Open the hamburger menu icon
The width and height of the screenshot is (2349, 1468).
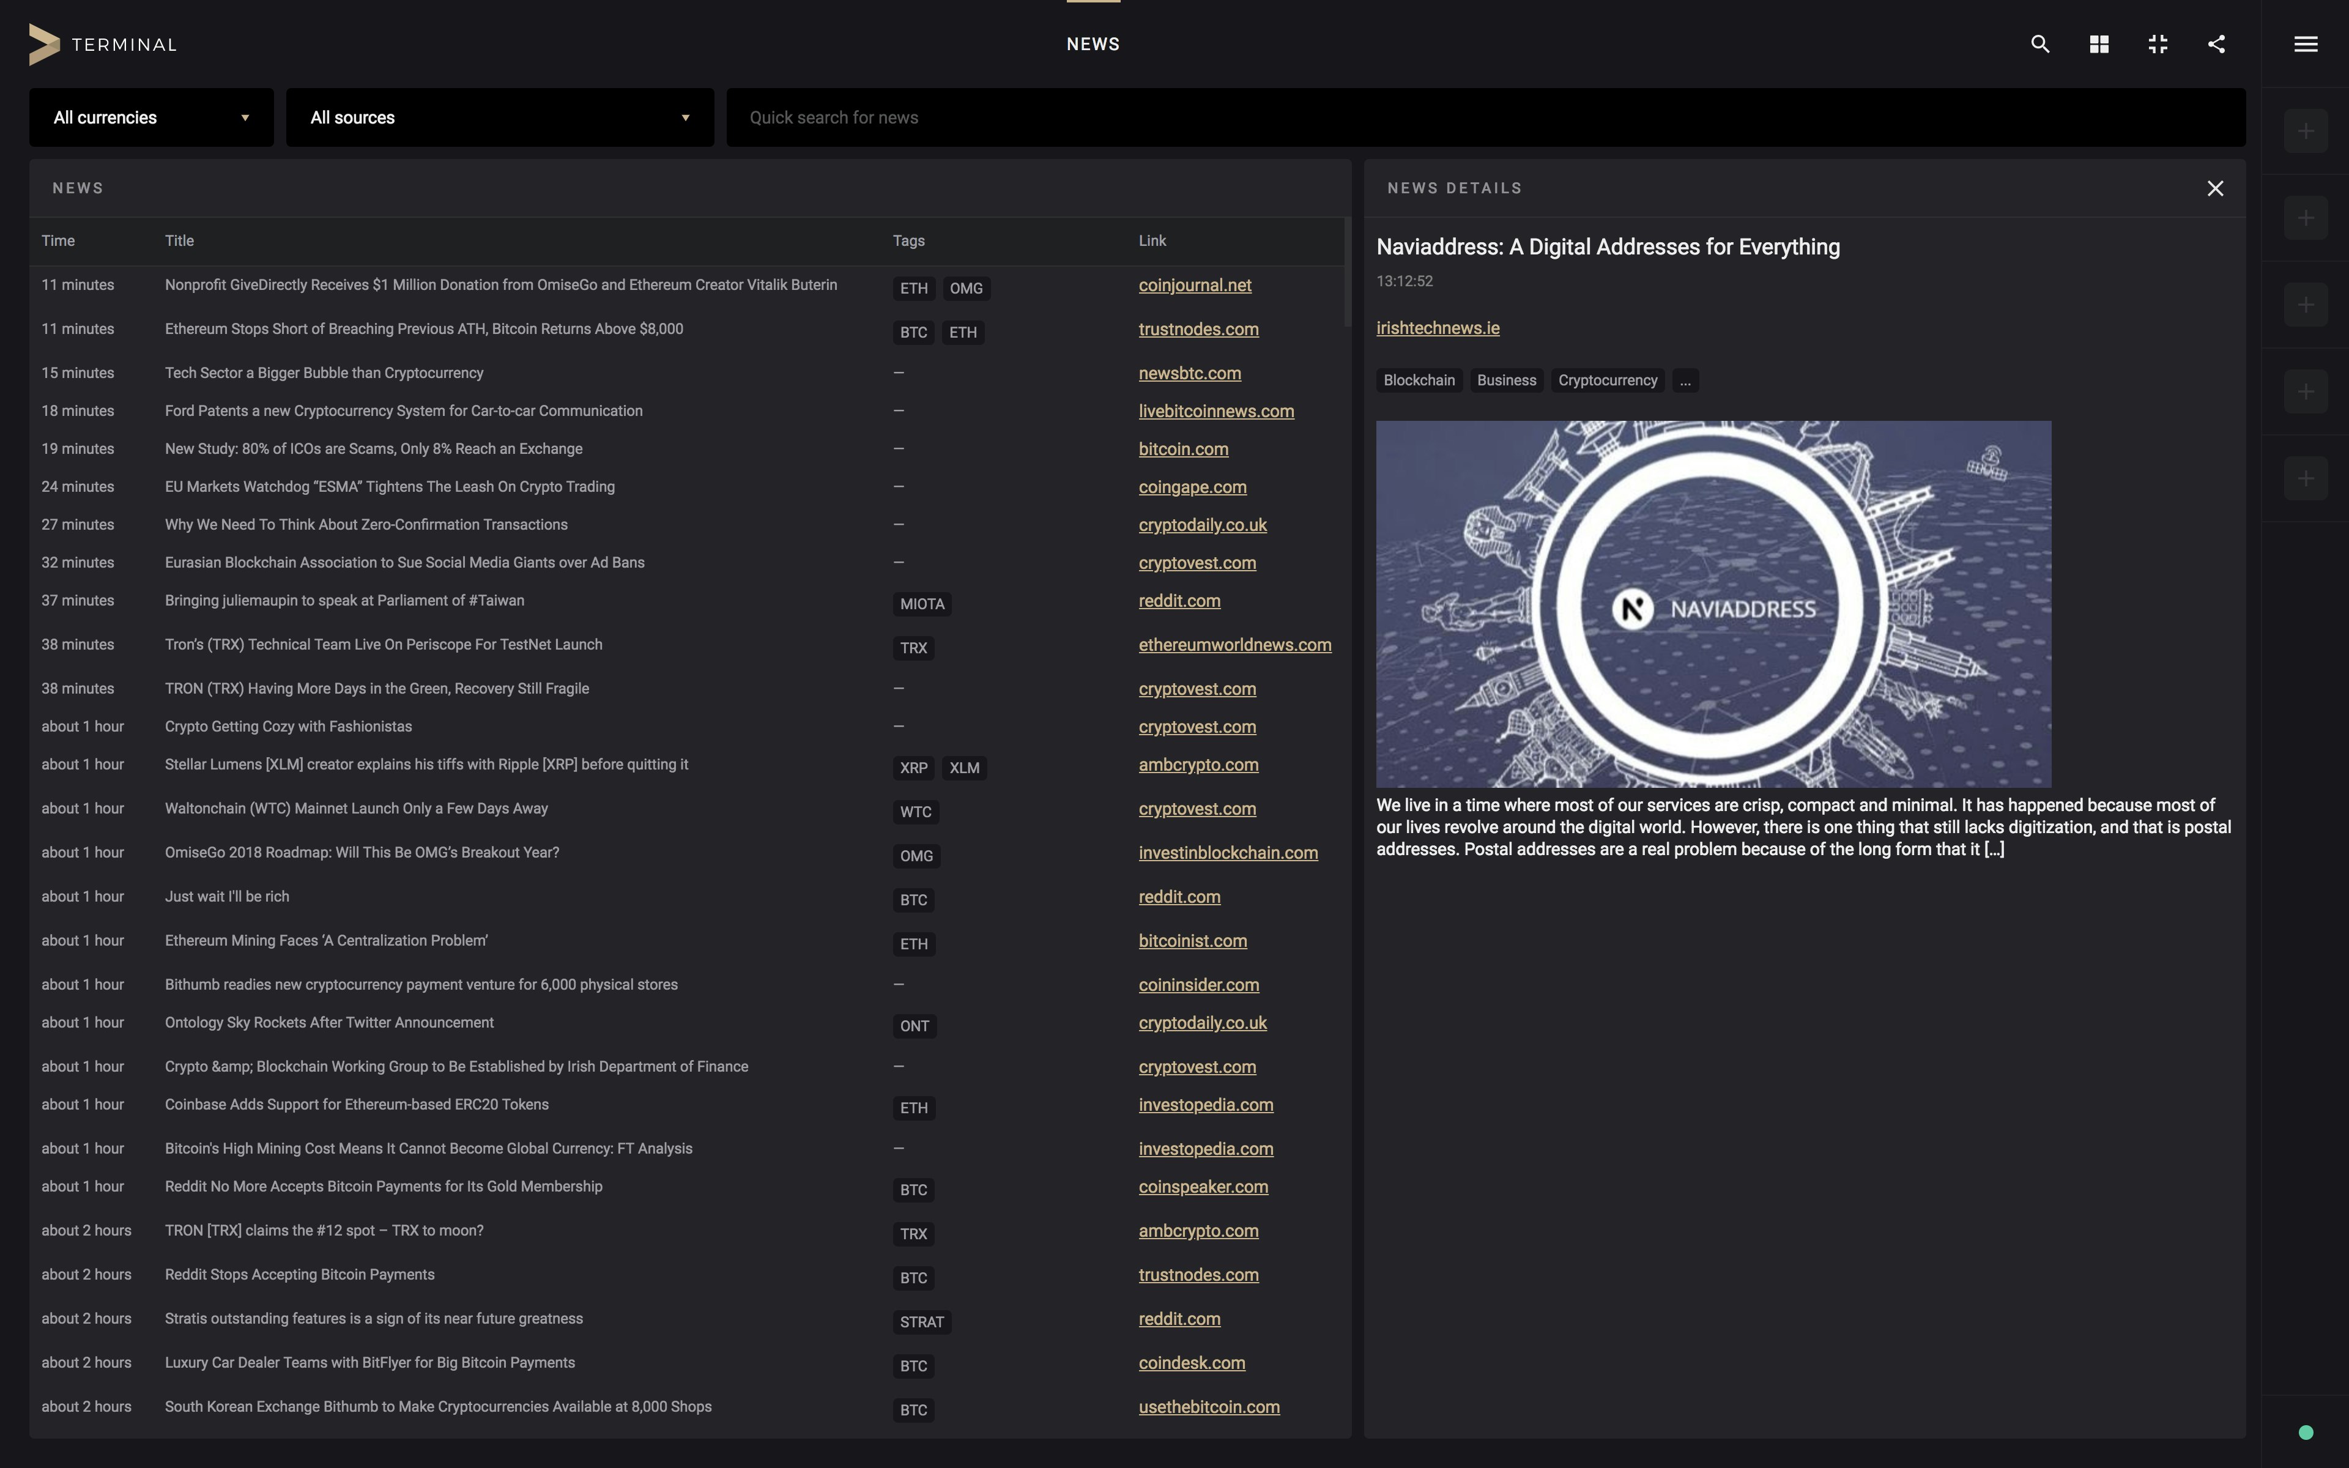(2306, 43)
